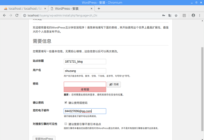Toggle password visibility with 隐藏 button
This screenshot has height=140, width=204.
pyautogui.click(x=114, y=85)
